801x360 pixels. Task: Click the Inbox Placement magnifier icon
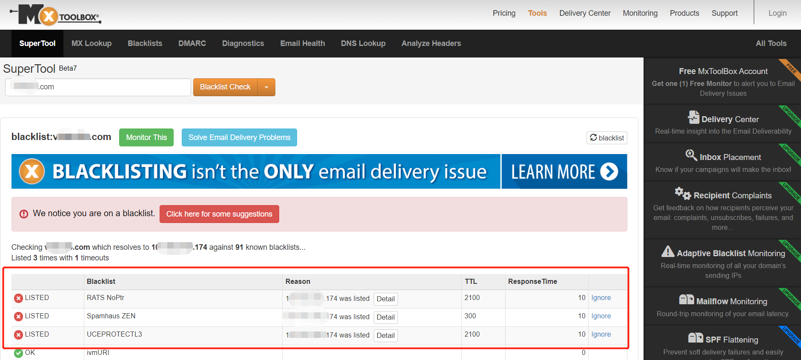691,155
